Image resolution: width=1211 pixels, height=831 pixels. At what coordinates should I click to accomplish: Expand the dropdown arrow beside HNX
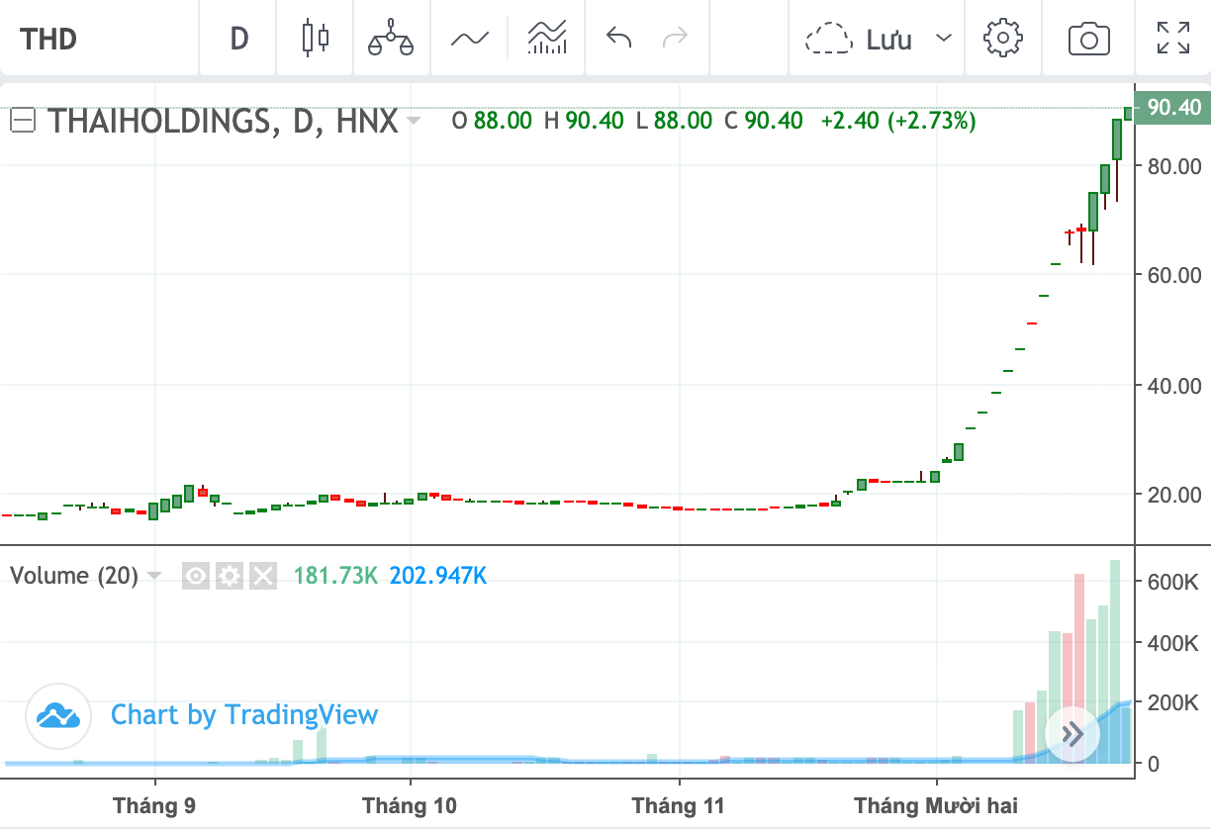click(414, 122)
